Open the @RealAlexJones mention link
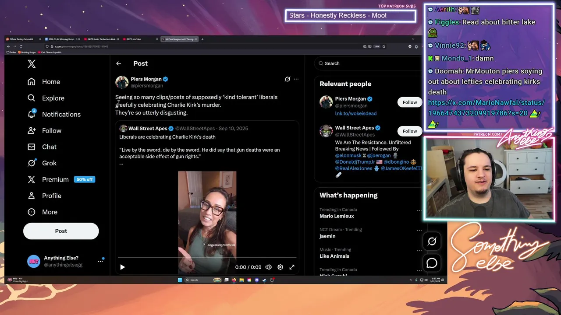 click(x=354, y=168)
